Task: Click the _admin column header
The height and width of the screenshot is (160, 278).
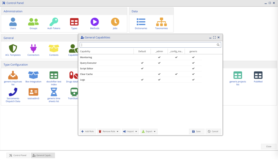Action: (x=159, y=51)
